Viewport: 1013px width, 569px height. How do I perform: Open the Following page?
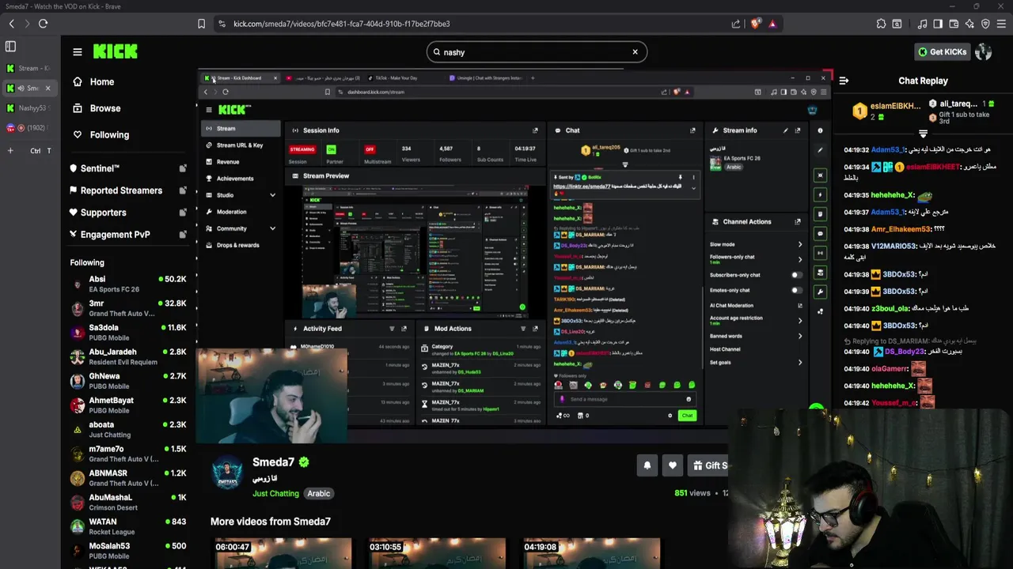(108, 134)
